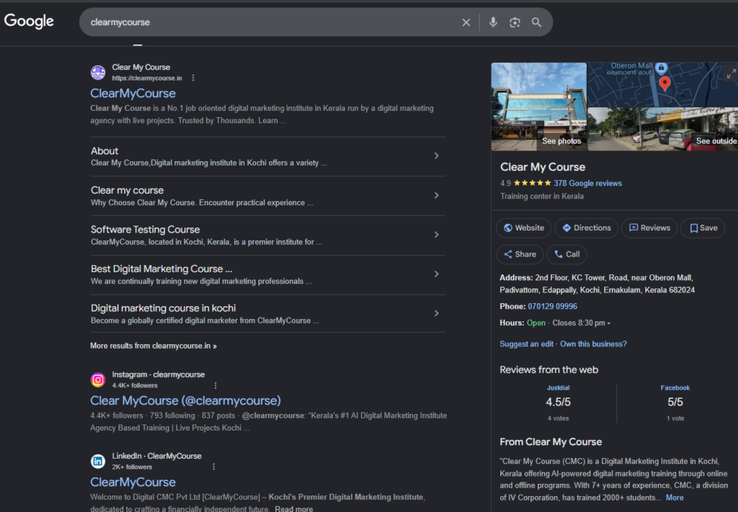738x512 pixels.
Task: Click the Instagram favicon icon
Action: pos(98,379)
